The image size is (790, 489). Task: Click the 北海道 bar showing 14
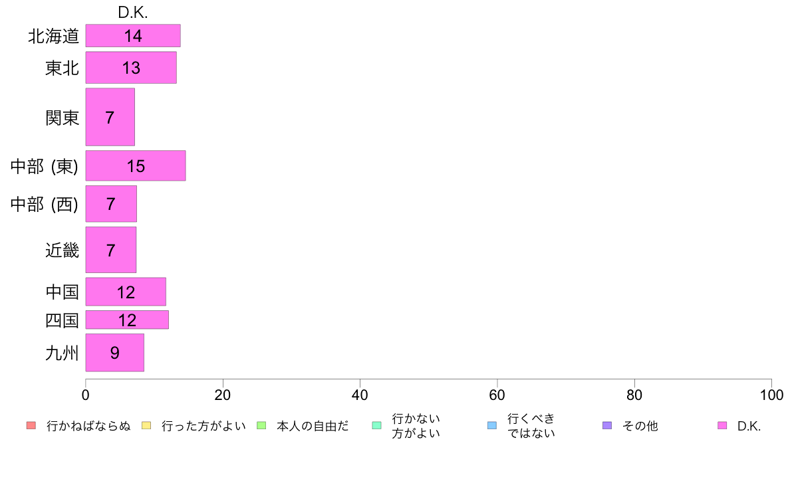133,36
